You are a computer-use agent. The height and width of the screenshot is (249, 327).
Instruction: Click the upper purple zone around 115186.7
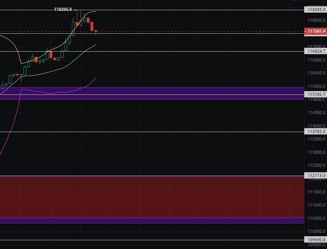pyautogui.click(x=151, y=91)
